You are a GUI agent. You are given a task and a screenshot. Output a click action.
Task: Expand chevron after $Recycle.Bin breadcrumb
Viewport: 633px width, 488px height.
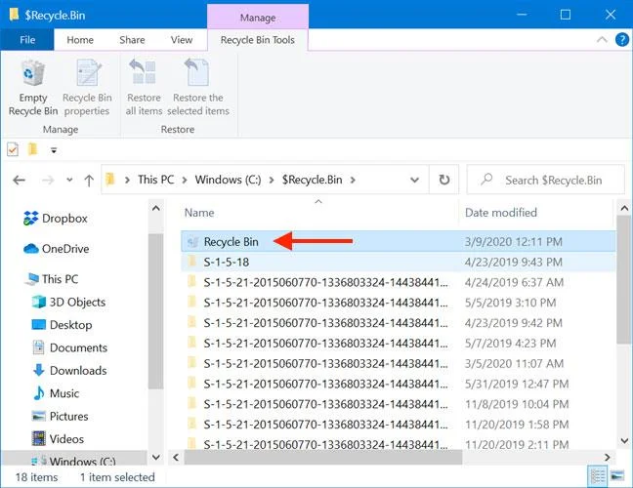[x=353, y=180]
